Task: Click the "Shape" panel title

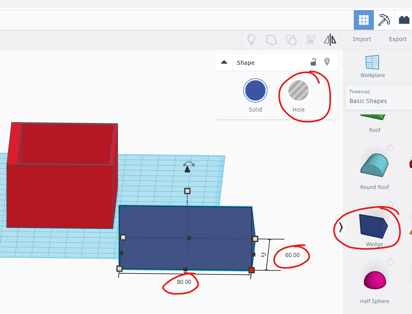Action: click(x=245, y=63)
